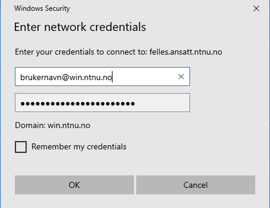Screen dimensions: 270x208
Task: Click the "Enter network credentials" heading
Action: 80,27
